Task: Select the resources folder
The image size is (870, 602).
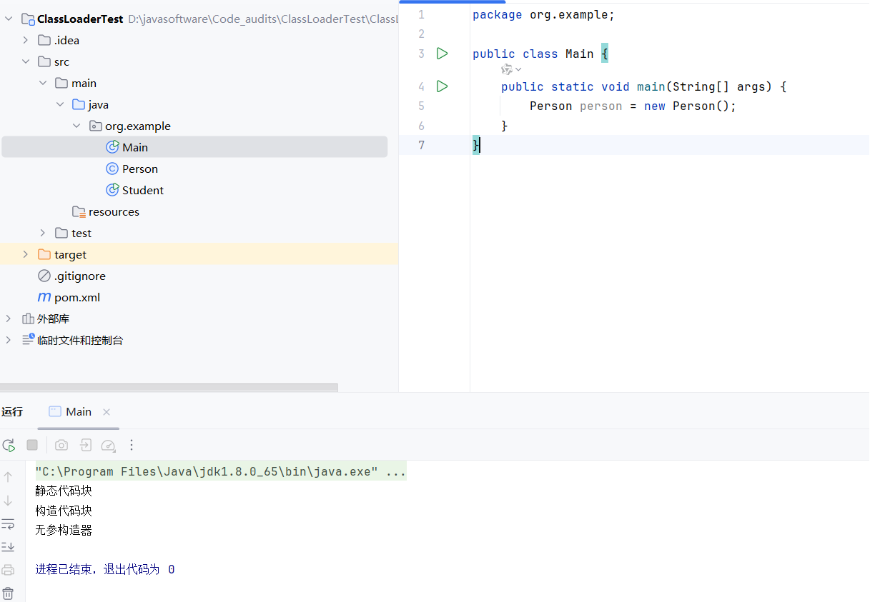Action: [114, 211]
